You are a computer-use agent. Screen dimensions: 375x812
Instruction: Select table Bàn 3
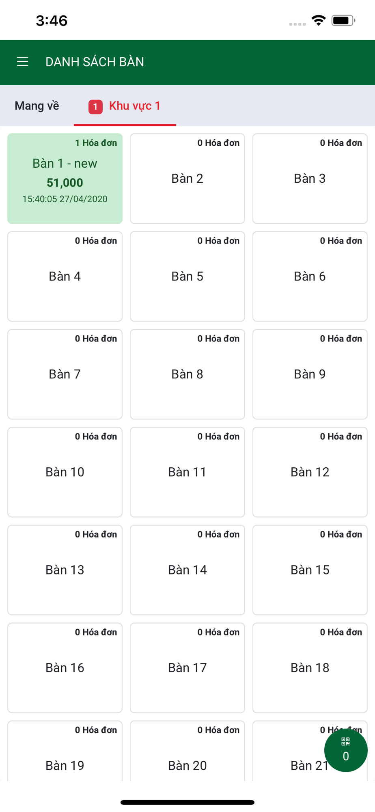(310, 179)
